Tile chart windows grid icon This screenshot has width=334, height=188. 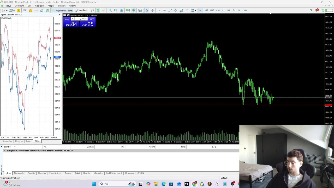click(121, 10)
